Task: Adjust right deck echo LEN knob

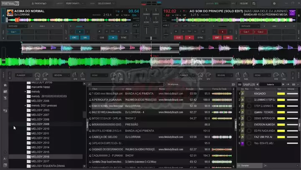Action: [x=283, y=75]
